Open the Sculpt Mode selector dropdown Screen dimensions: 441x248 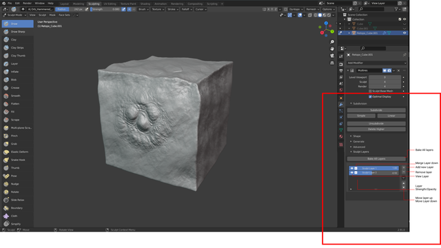point(14,15)
